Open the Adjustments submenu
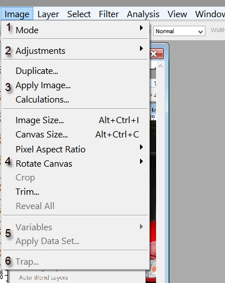Image resolution: width=225 pixels, height=283 pixels. point(75,50)
